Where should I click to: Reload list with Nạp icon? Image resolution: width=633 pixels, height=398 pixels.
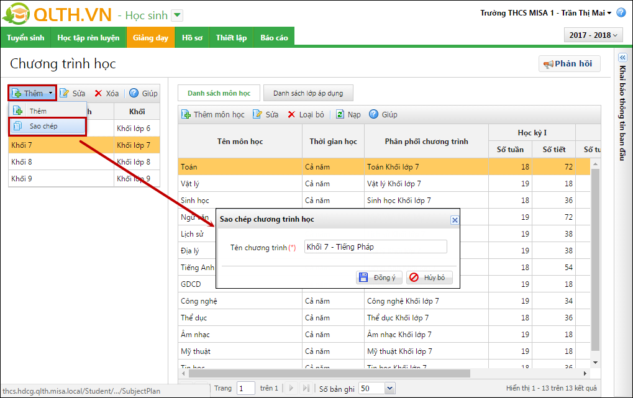pos(340,114)
